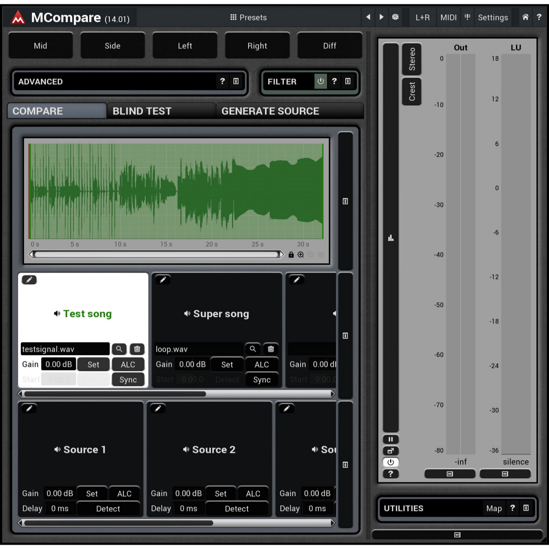Click the waveform horizontal zoom slider

click(156, 254)
